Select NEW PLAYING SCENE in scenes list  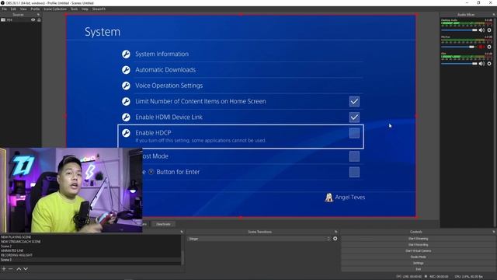point(90,237)
